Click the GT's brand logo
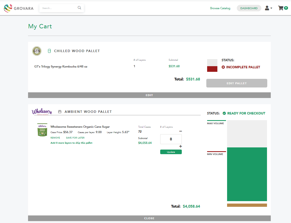Image resolution: width=291 pixels, height=223 pixels. (37, 51)
